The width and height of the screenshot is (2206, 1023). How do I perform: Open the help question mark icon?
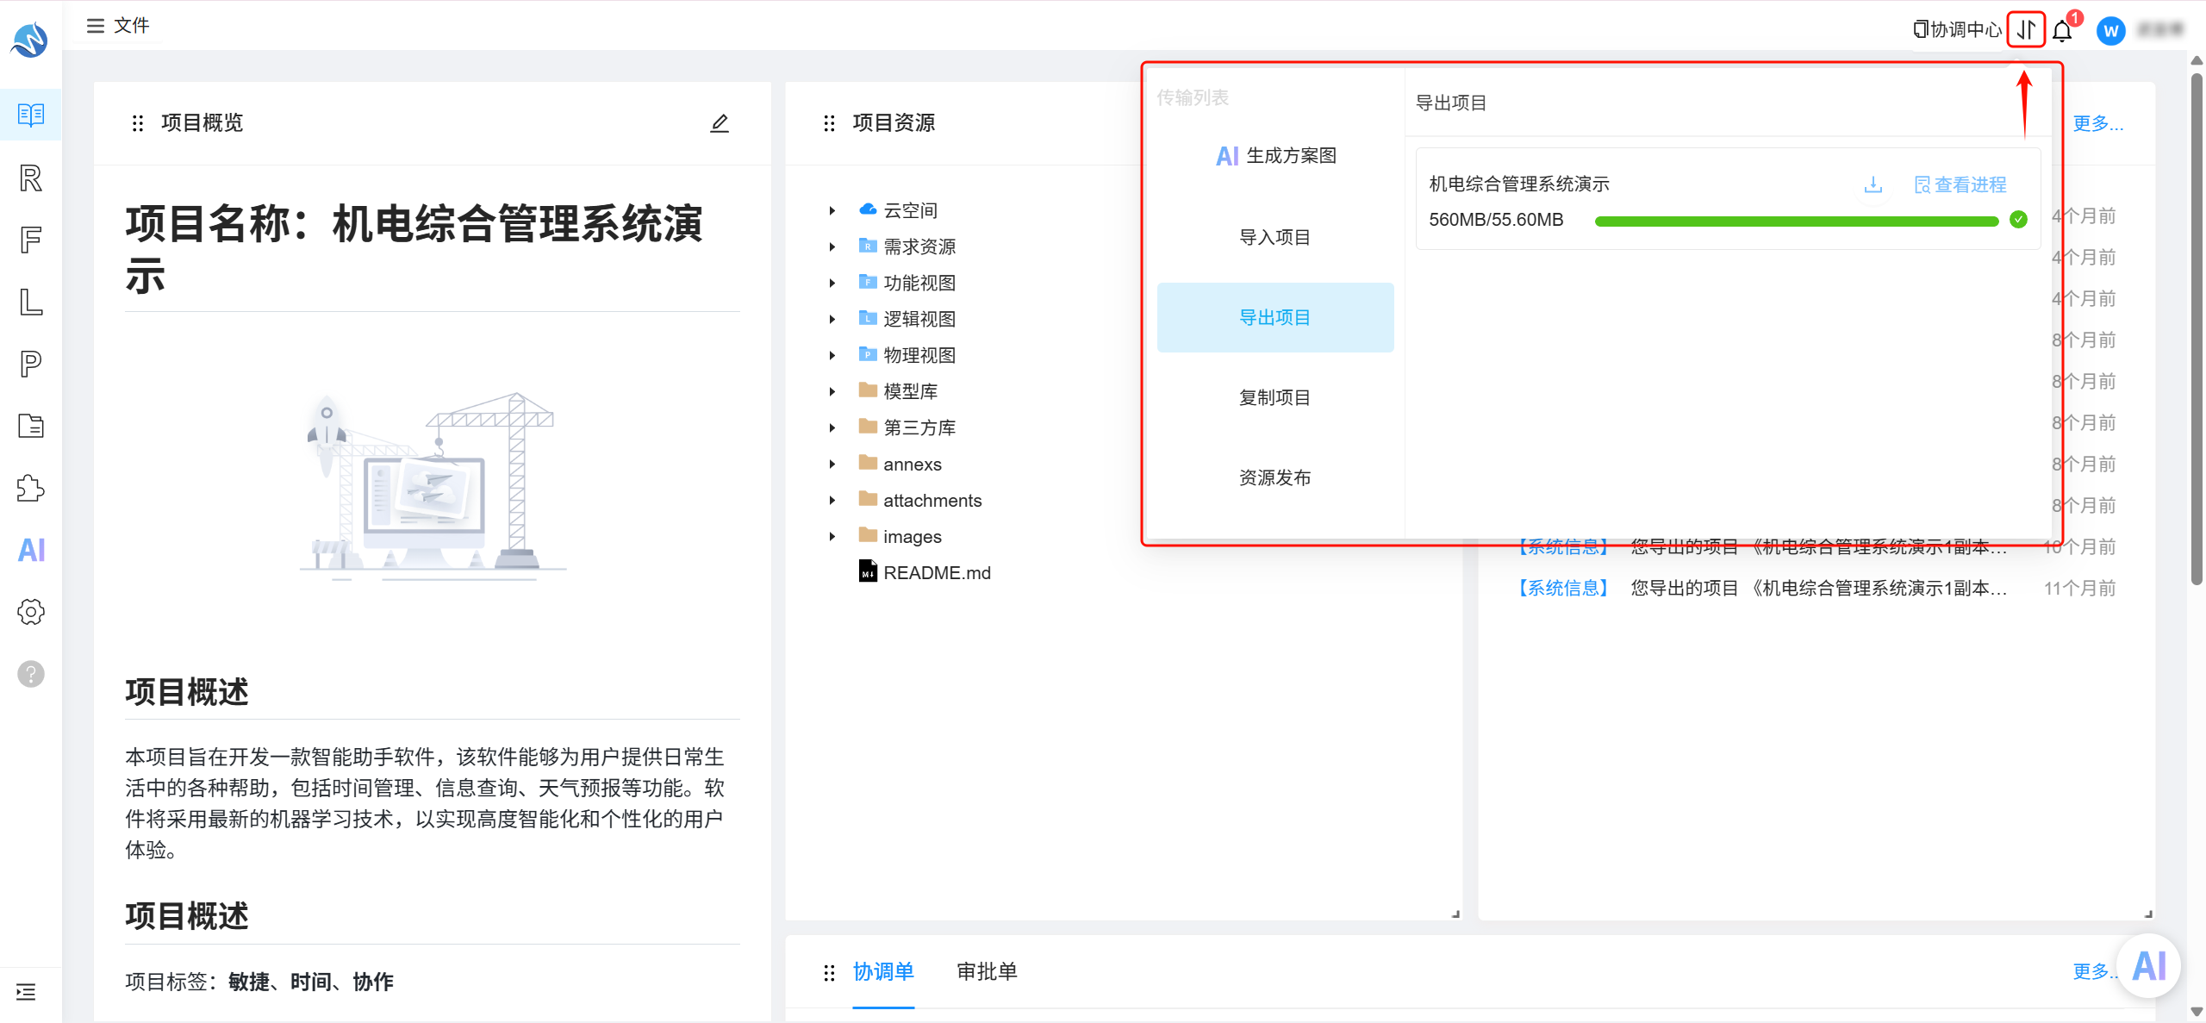pyautogui.click(x=31, y=674)
